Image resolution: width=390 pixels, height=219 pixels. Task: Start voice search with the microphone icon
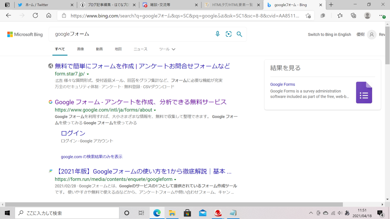tap(217, 34)
